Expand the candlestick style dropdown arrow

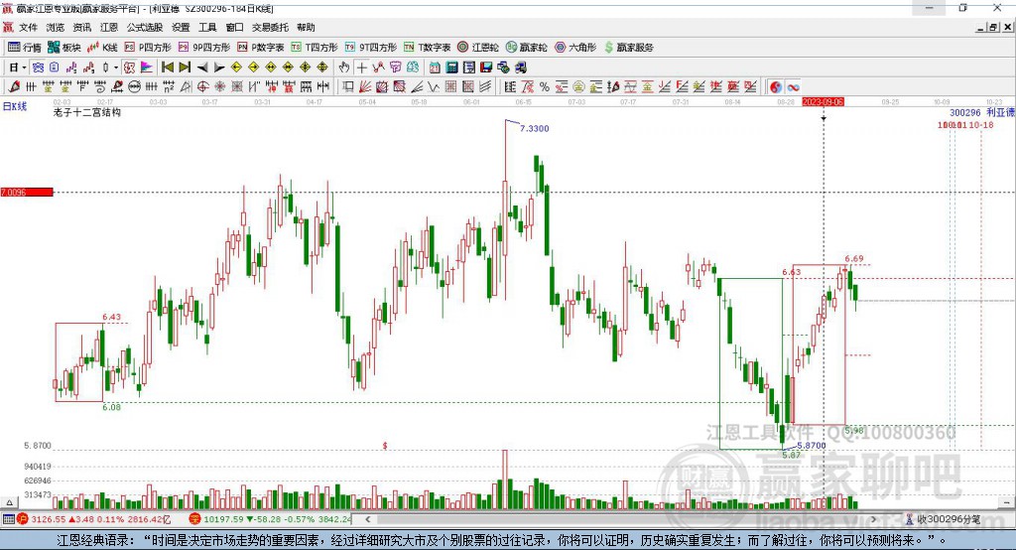(116, 68)
